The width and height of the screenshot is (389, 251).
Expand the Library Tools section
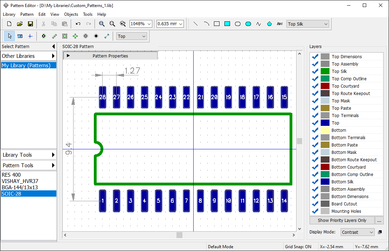[x=28, y=155]
